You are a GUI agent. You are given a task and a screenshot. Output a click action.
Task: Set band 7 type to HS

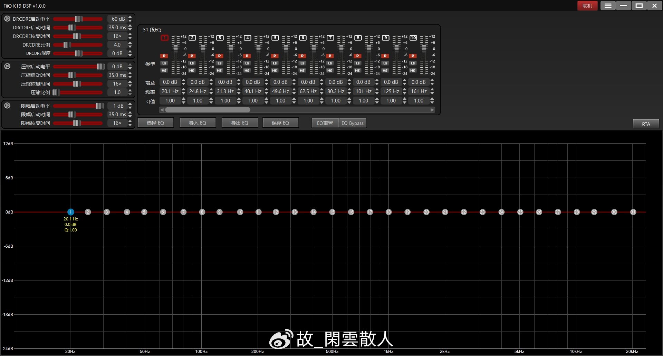tap(330, 70)
